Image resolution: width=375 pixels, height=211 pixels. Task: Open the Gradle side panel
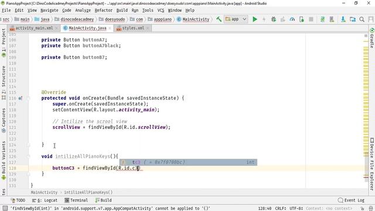click(372, 38)
